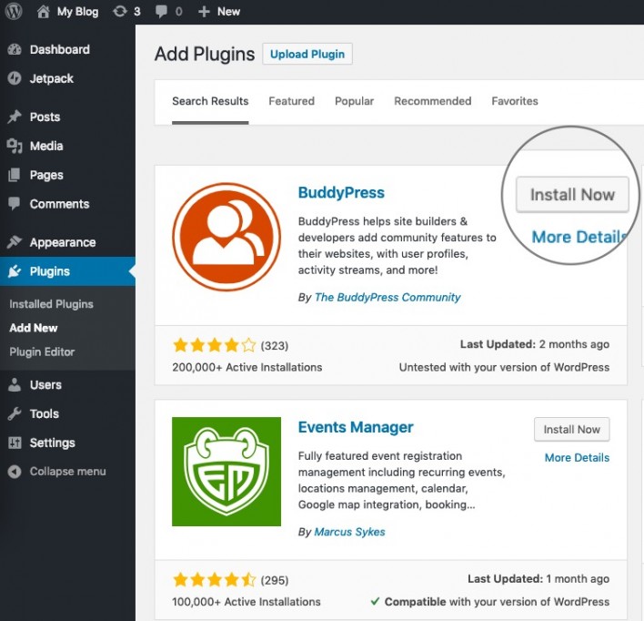Click the Events Manager plugin thumbnail
Viewport: 644px width, 621px height.
tap(226, 472)
